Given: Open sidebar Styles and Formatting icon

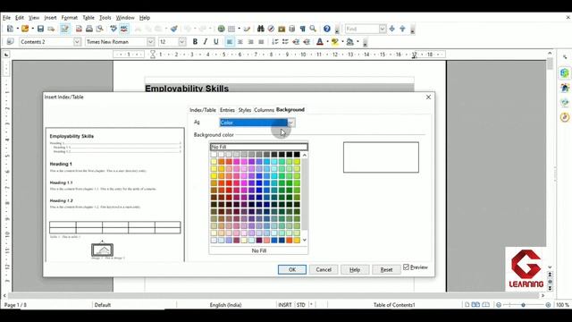Looking at the screenshot, I should click(565, 88).
